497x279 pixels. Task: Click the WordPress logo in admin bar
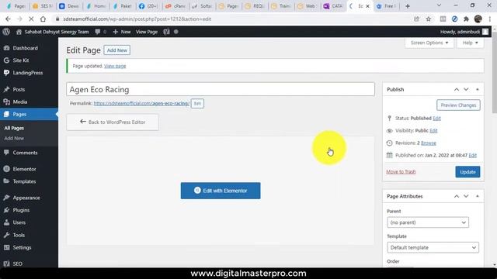click(6, 32)
